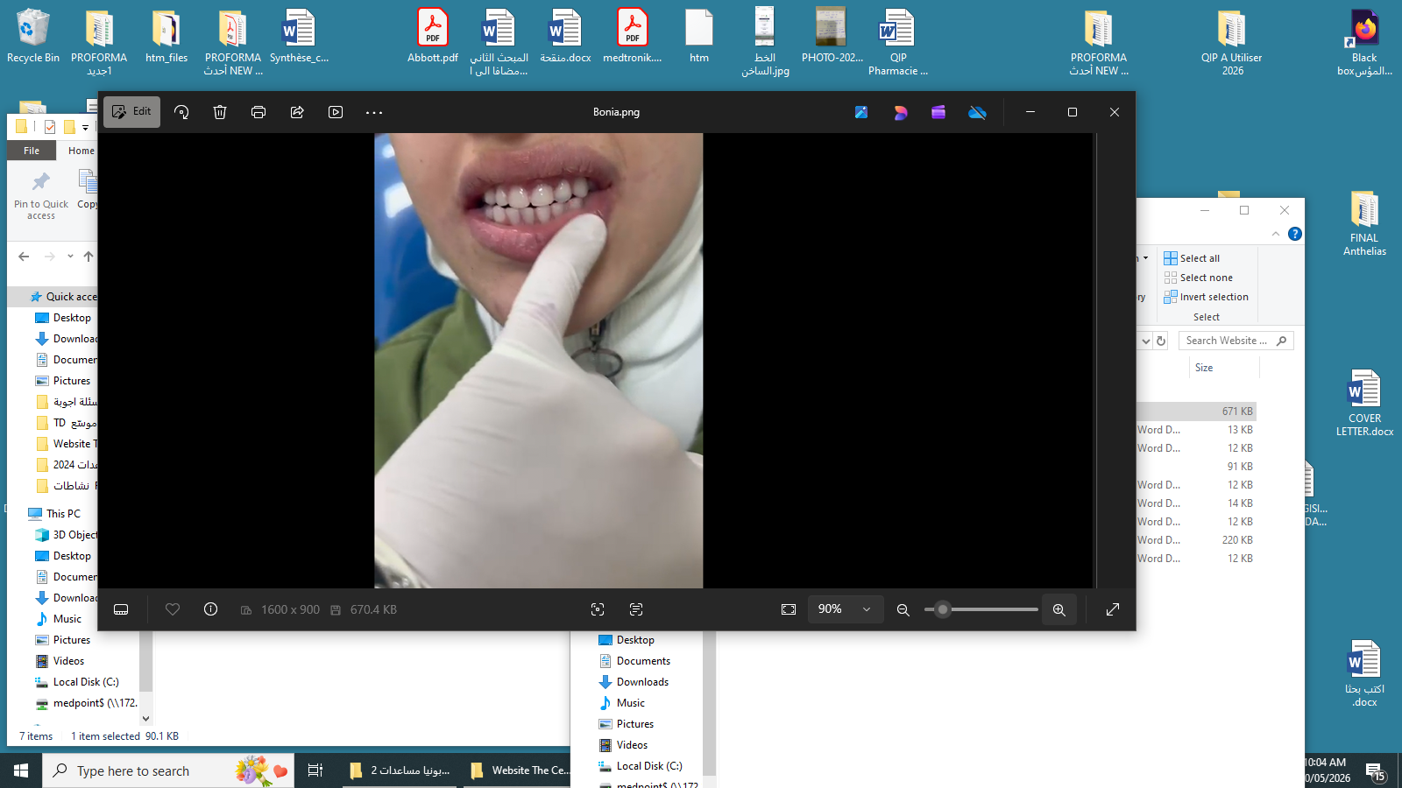The height and width of the screenshot is (788, 1402).
Task: Open Website folder in Quick access
Action: (67, 444)
